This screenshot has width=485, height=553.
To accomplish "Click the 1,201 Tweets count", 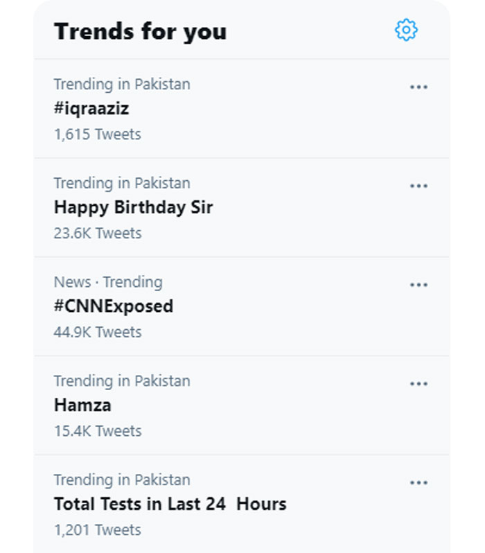I will (97, 530).
